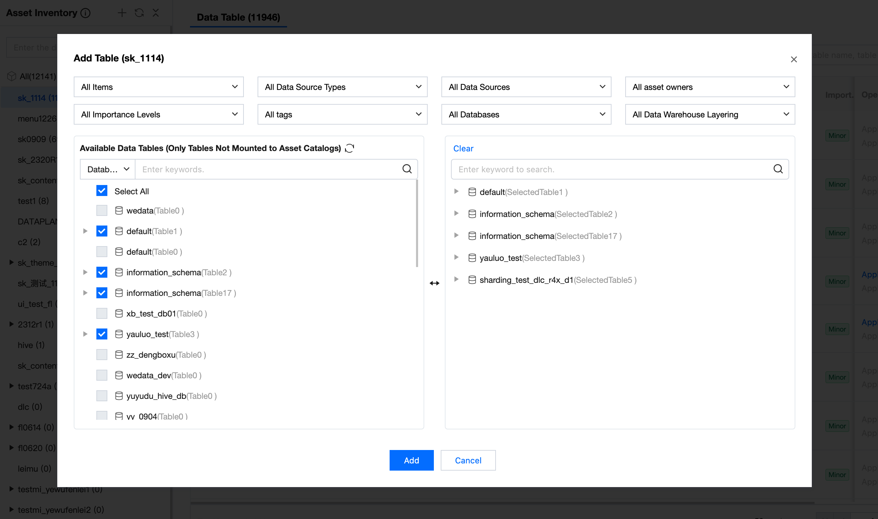Click the available tables list scrollbar

(417, 224)
